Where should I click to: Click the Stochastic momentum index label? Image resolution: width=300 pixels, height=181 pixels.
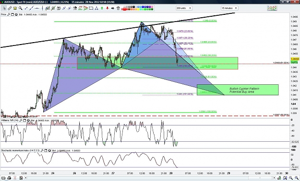[x=20, y=150]
